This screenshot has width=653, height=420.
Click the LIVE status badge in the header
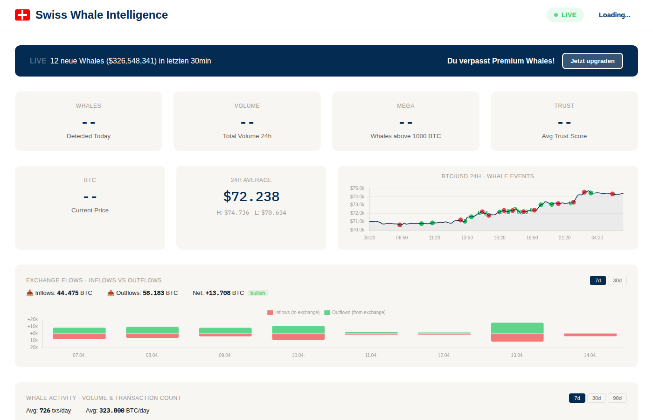(565, 14)
